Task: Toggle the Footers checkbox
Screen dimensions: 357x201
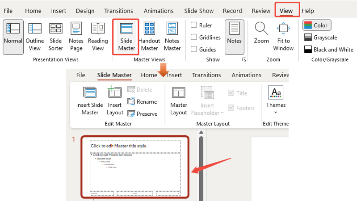Action: (231, 108)
